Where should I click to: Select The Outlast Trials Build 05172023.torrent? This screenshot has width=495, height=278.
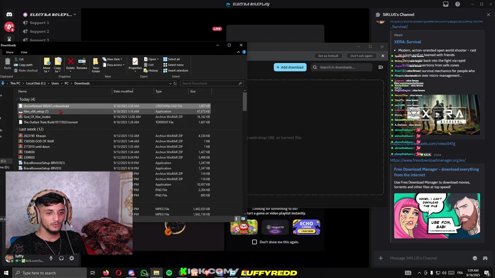(114, 122)
